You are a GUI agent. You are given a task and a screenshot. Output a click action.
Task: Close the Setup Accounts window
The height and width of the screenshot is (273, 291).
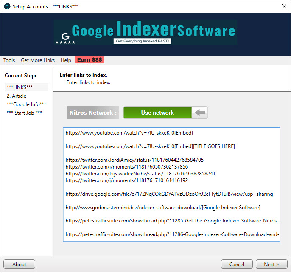pyautogui.click(x=284, y=6)
